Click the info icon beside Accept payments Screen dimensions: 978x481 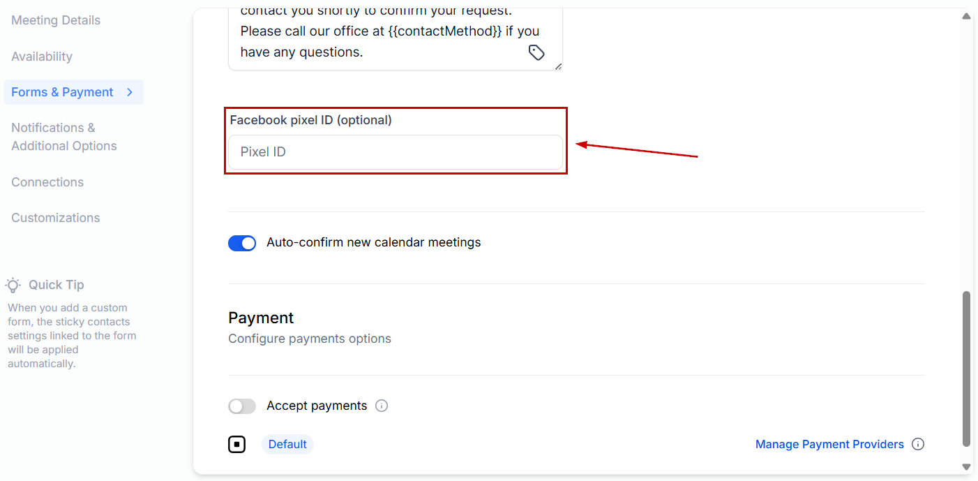click(x=382, y=406)
